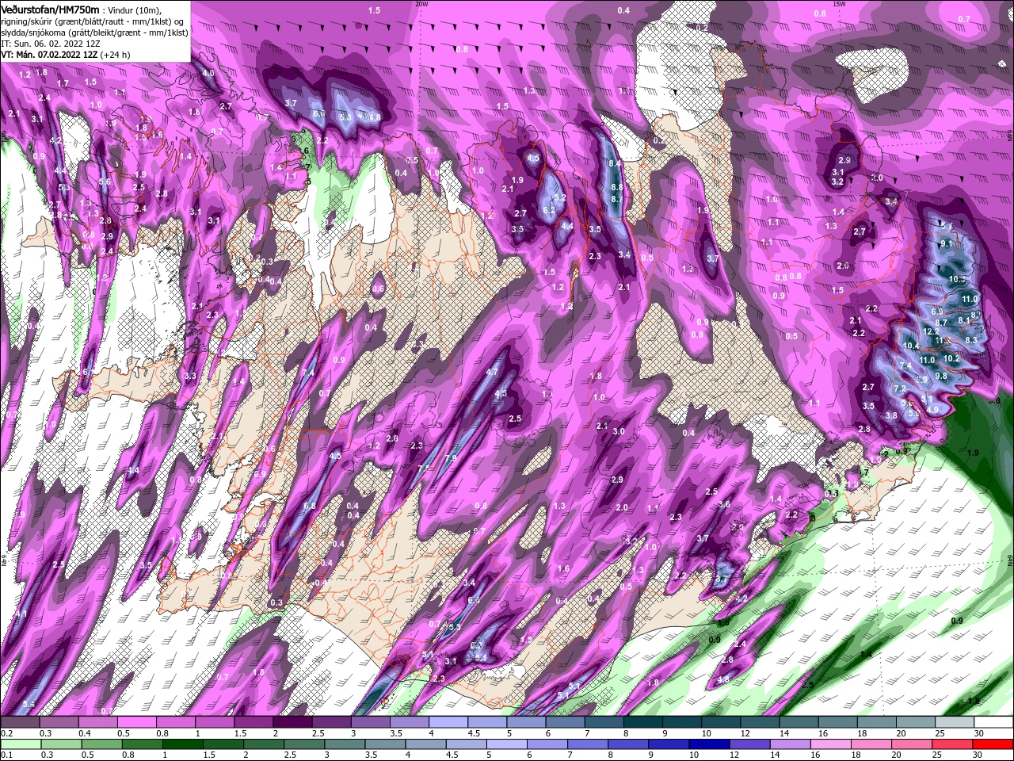Click the Veðurstofan/HM750m title text
The width and height of the screenshot is (1014, 761).
[51, 10]
